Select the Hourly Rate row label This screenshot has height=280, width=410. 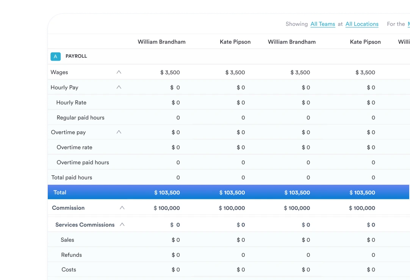pyautogui.click(x=71, y=102)
